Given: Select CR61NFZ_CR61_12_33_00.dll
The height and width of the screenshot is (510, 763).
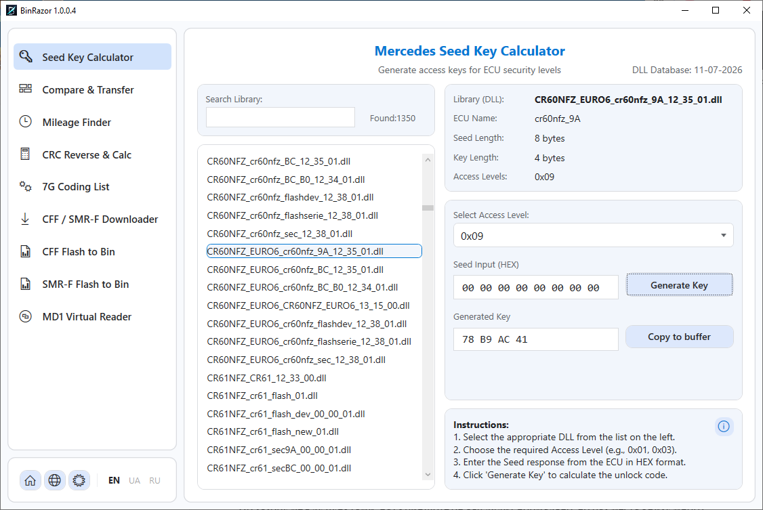Looking at the screenshot, I should coord(314,378).
